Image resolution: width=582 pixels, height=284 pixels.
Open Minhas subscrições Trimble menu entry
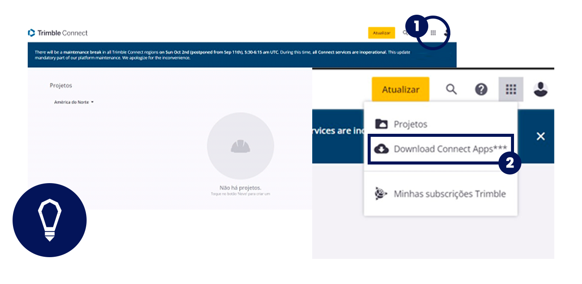(440, 194)
